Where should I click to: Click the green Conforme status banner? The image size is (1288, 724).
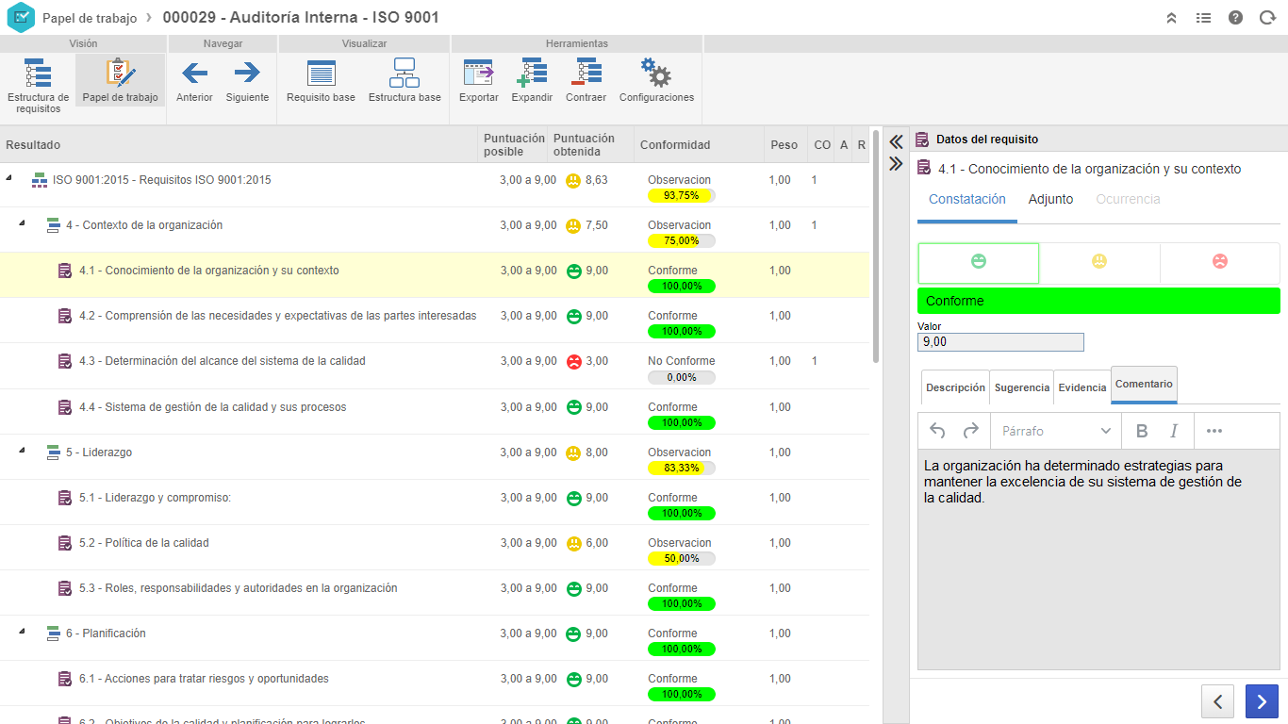click(1098, 301)
